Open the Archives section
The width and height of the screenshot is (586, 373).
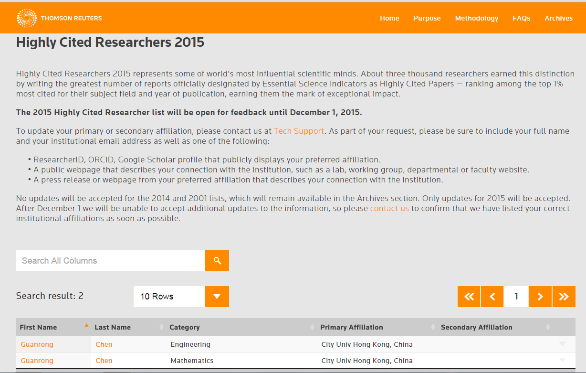559,18
